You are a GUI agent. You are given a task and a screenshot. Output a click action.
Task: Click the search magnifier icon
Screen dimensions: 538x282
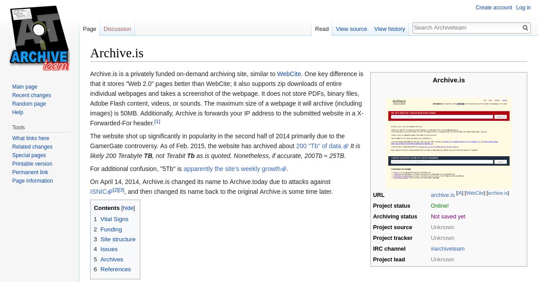click(525, 28)
